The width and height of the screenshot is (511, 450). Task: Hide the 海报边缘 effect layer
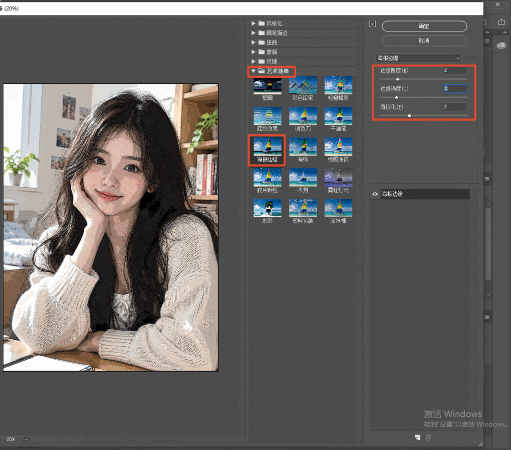tap(375, 194)
